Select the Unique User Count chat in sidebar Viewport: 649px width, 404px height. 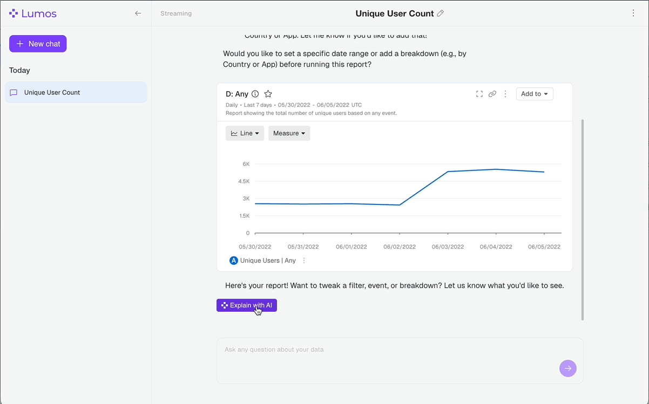point(76,92)
